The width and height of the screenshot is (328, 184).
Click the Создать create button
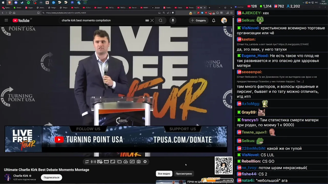point(199,20)
